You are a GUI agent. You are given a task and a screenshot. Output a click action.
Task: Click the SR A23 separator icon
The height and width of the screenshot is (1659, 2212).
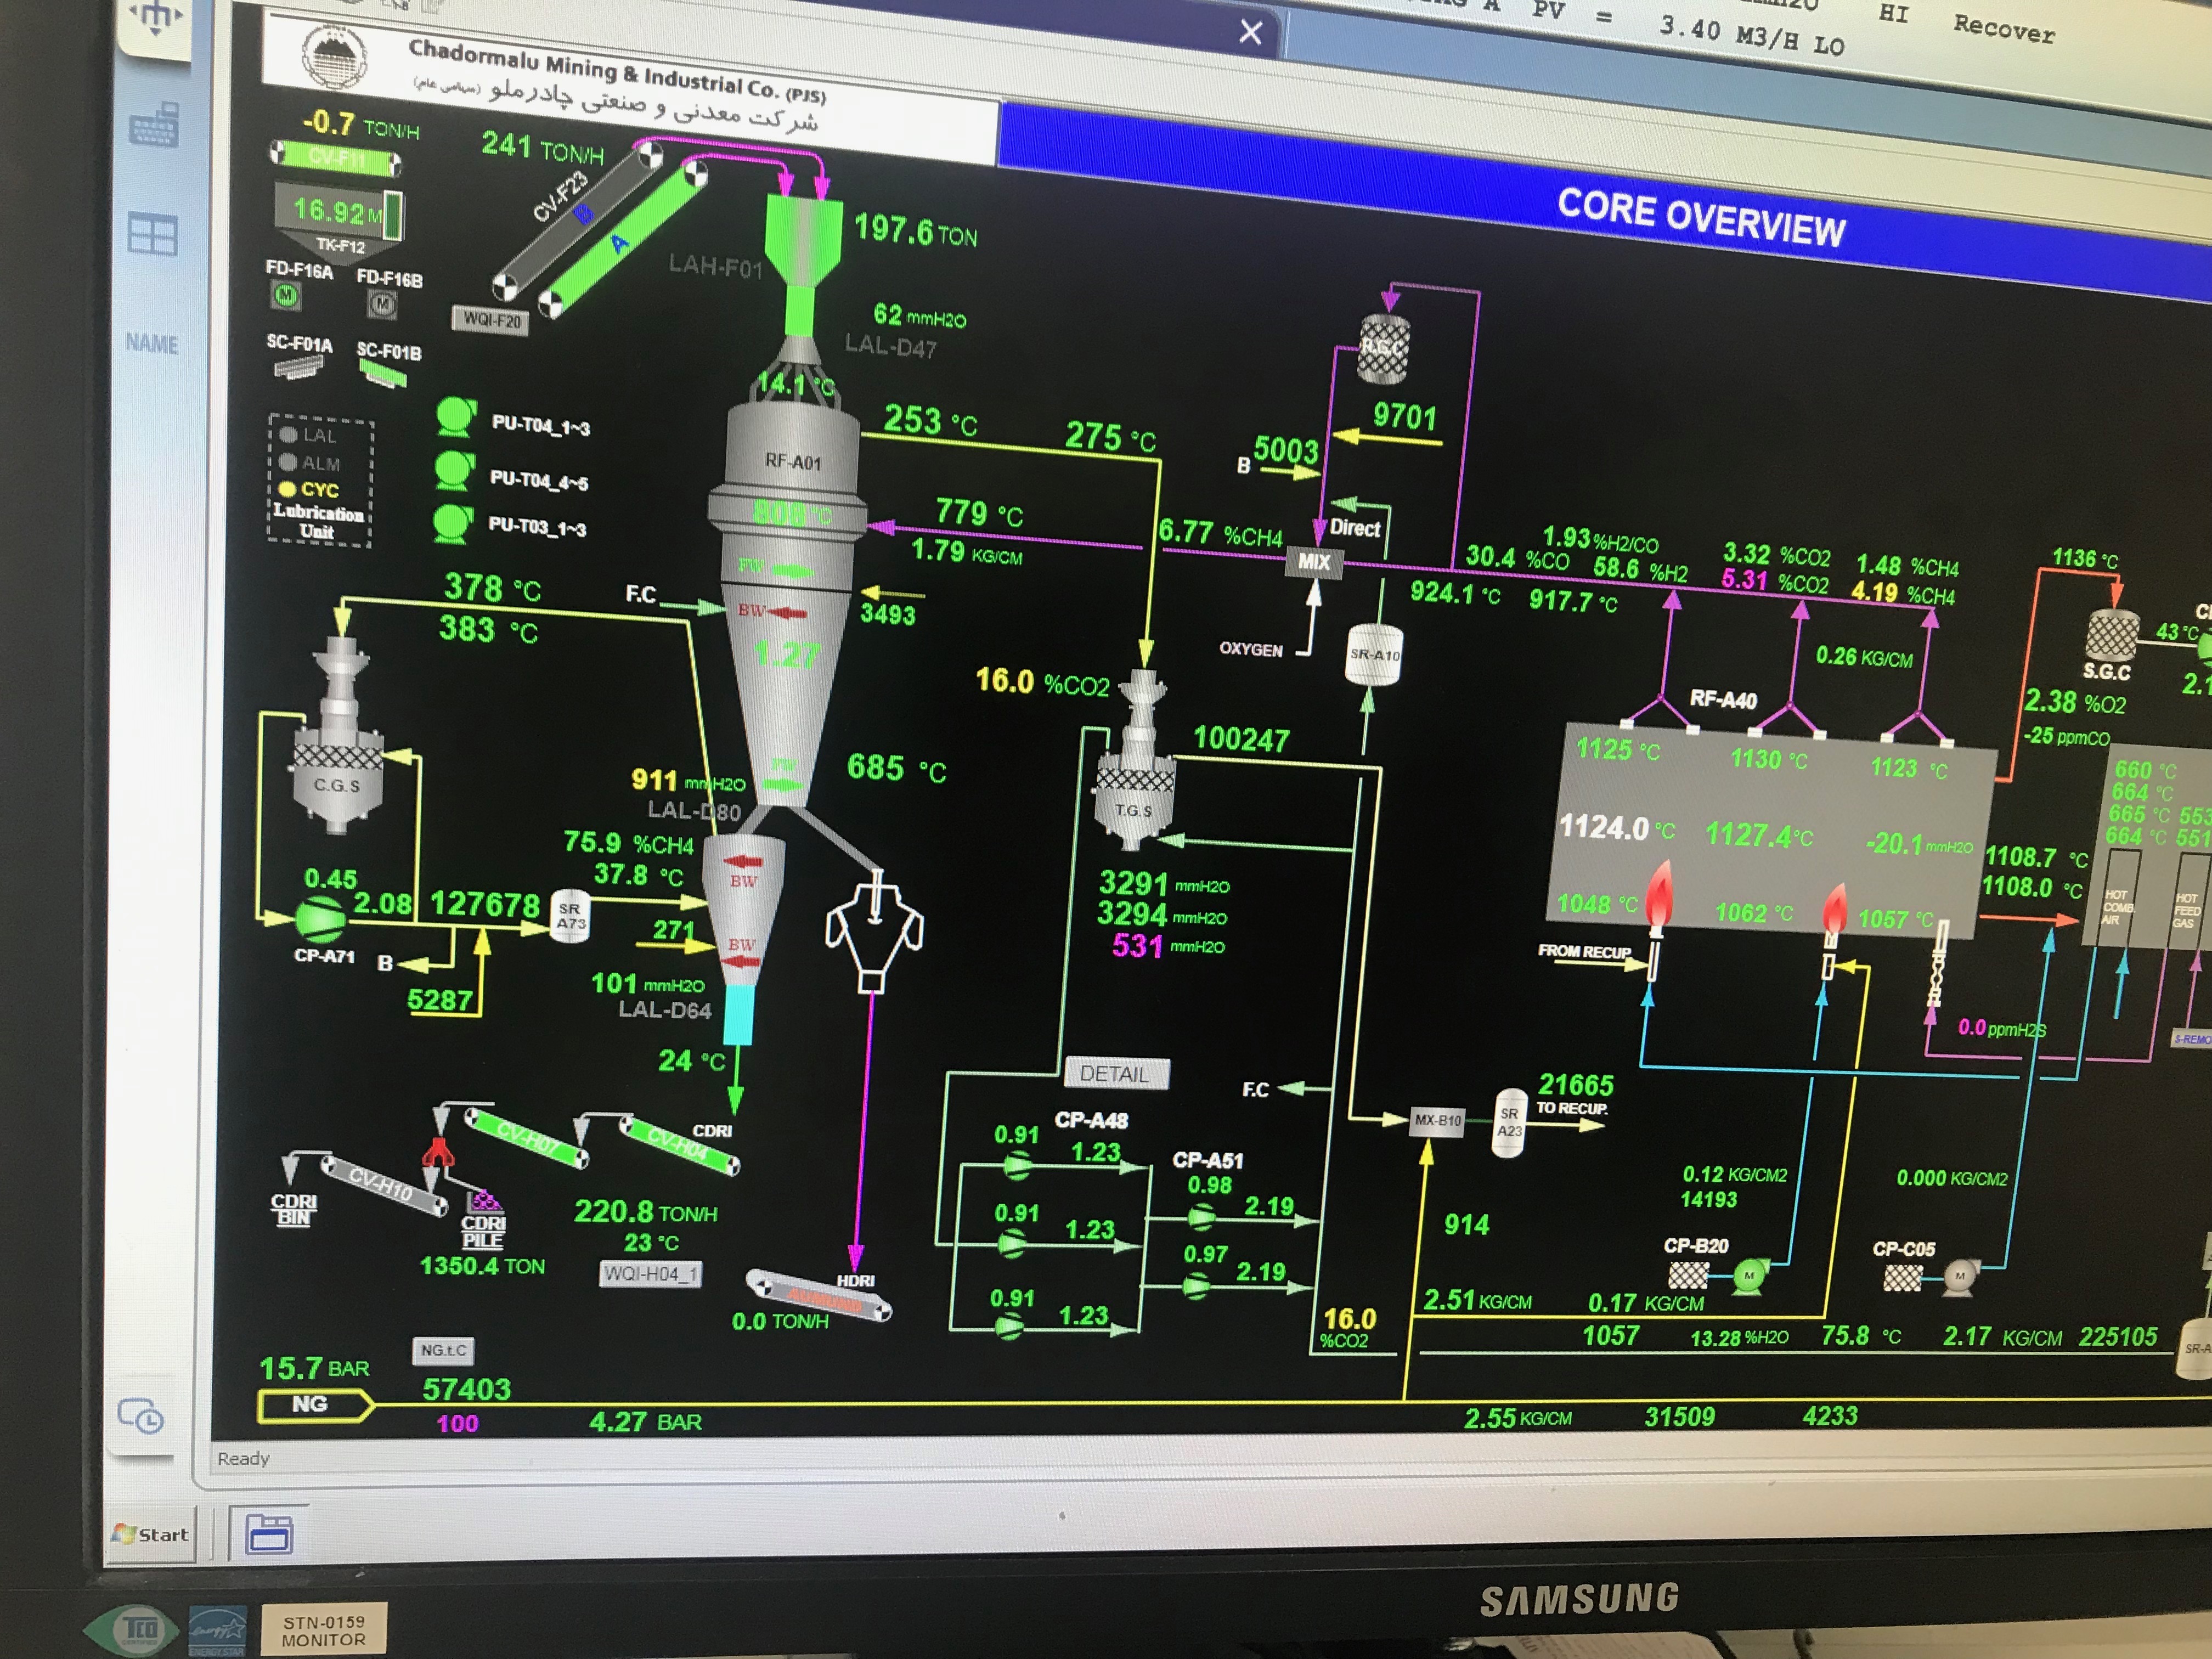click(x=1509, y=1122)
